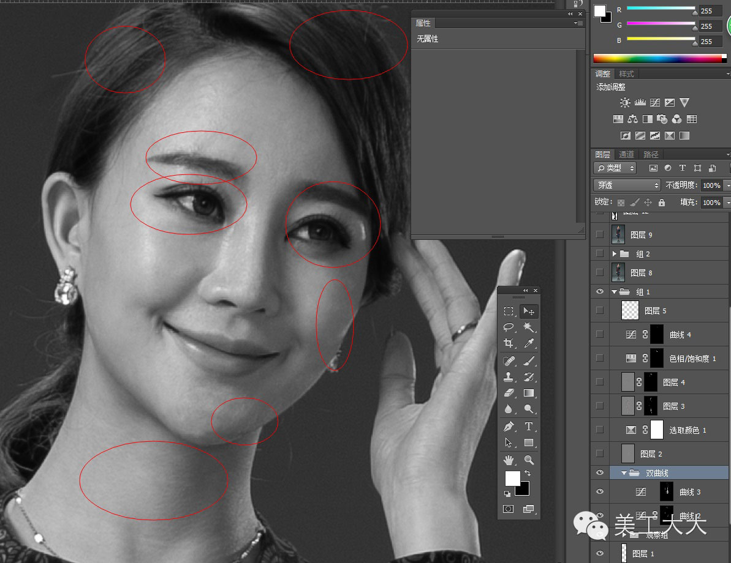Toggle Quick Mask mode
The image size is (731, 563).
509,509
